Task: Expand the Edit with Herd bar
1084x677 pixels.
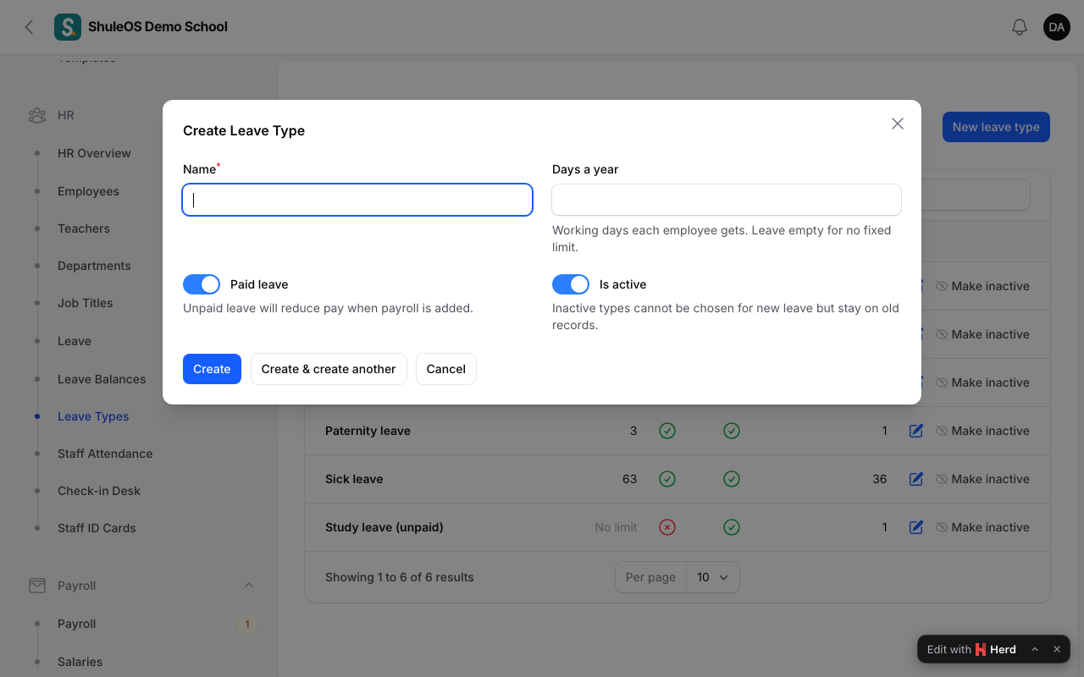Action: point(1035,649)
